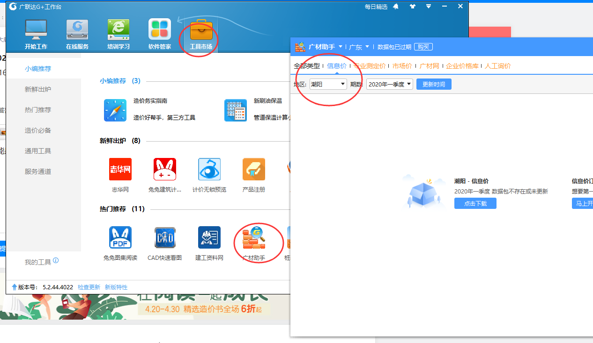Click the notification bell icon
Viewport: 593px width, 343px height.
pyautogui.click(x=396, y=7)
